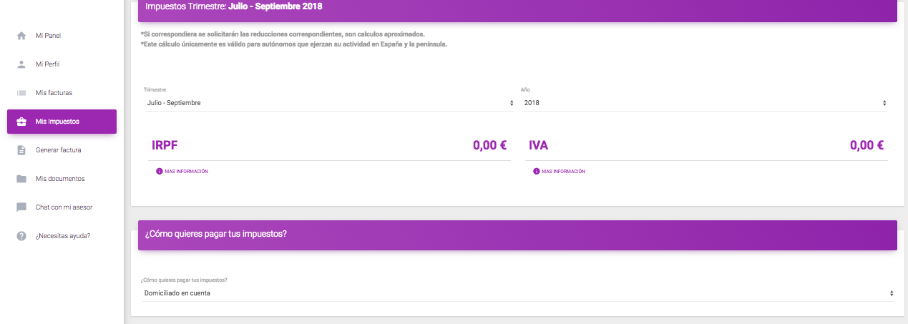The width and height of the screenshot is (908, 324).
Task: Click the chat bubble icon for asesor
Action: tap(21, 207)
